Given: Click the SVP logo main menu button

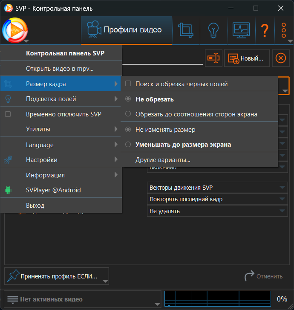Looking at the screenshot, I should (15, 30).
